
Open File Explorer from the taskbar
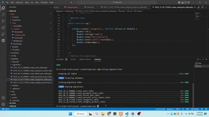[103, 114]
